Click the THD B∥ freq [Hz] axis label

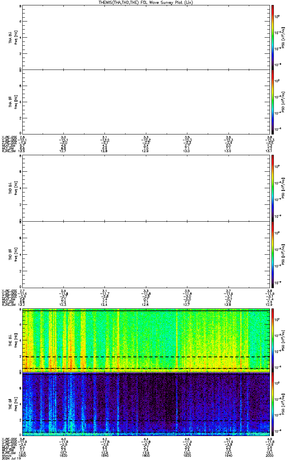click(13, 254)
